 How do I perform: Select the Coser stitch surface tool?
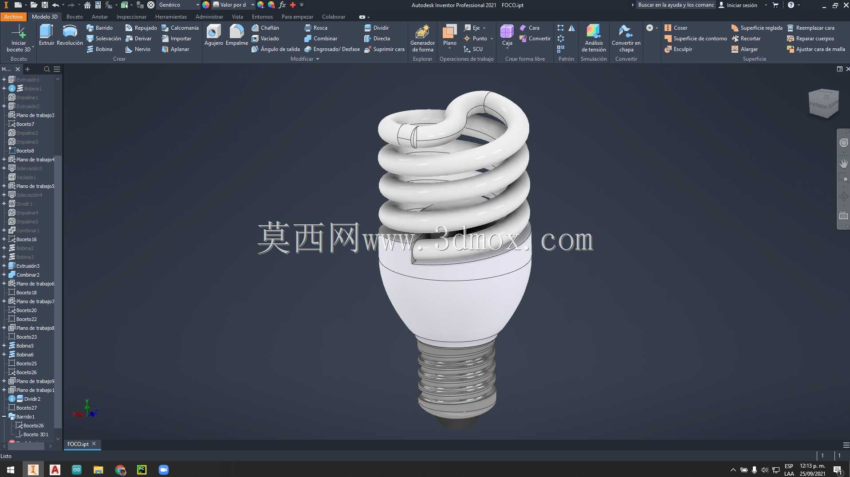tap(676, 27)
